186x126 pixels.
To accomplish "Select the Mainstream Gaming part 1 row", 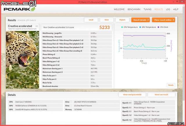I will coord(76,69).
